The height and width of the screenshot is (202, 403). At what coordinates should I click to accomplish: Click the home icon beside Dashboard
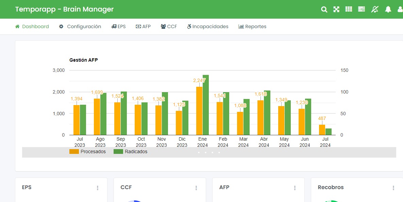[x=17, y=26]
